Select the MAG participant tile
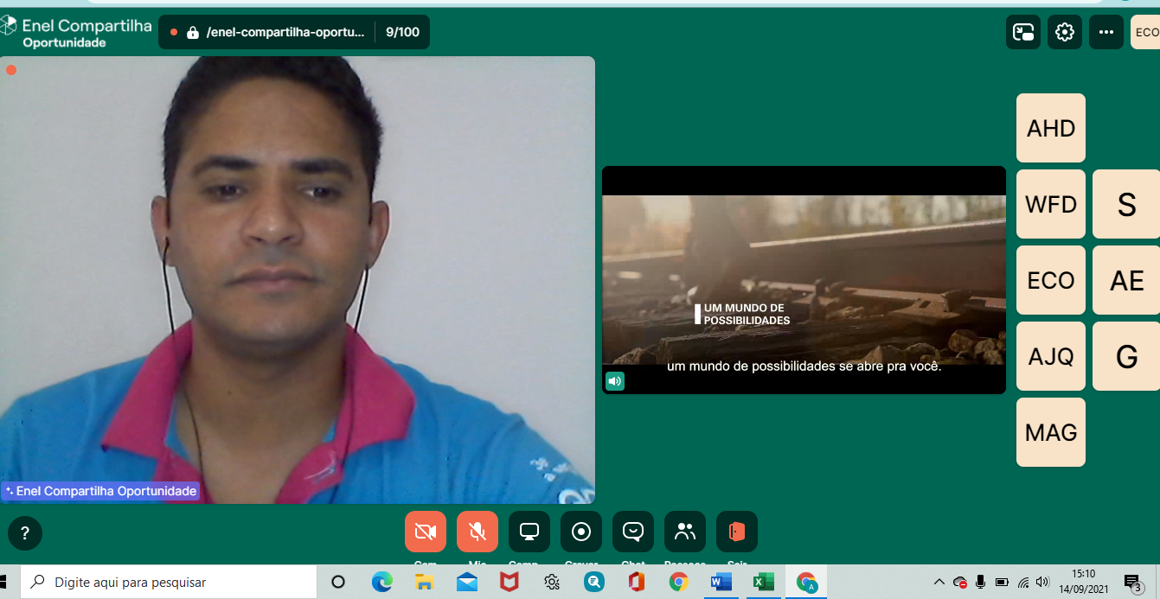Viewport: 1160px width, 599px height. [x=1050, y=432]
